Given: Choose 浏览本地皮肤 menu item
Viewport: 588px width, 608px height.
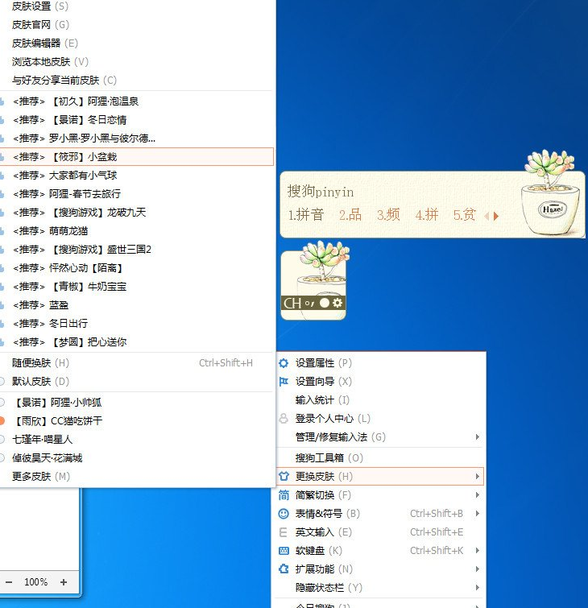Looking at the screenshot, I should pos(136,62).
